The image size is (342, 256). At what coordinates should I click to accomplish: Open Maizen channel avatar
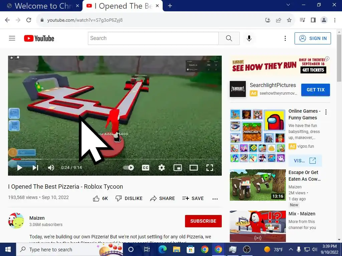(16, 221)
